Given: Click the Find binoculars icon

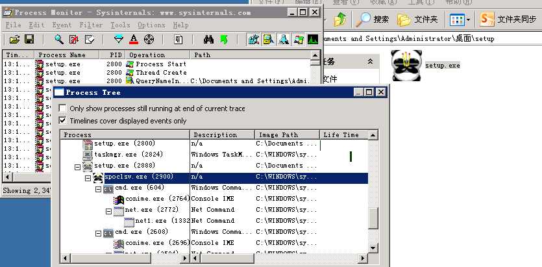Looking at the screenshot, I should [208, 40].
